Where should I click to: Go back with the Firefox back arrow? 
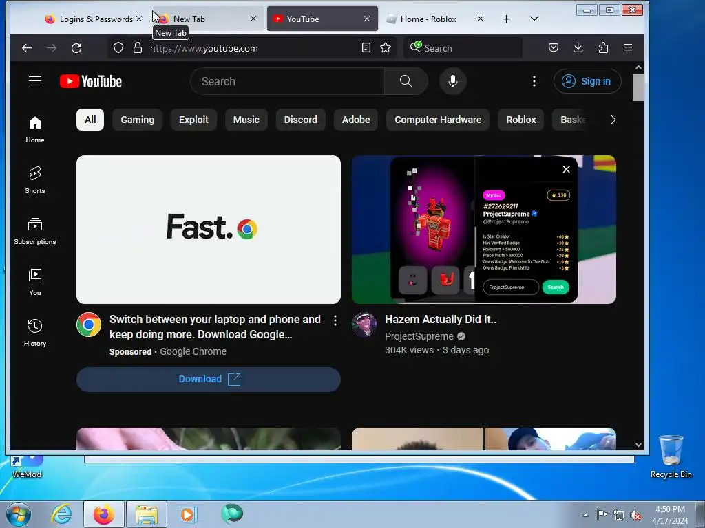27,48
